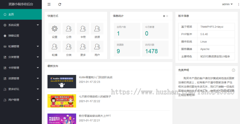Click the 2021-01-17 22:21 timestamp

pyautogui.click(x=90, y=121)
